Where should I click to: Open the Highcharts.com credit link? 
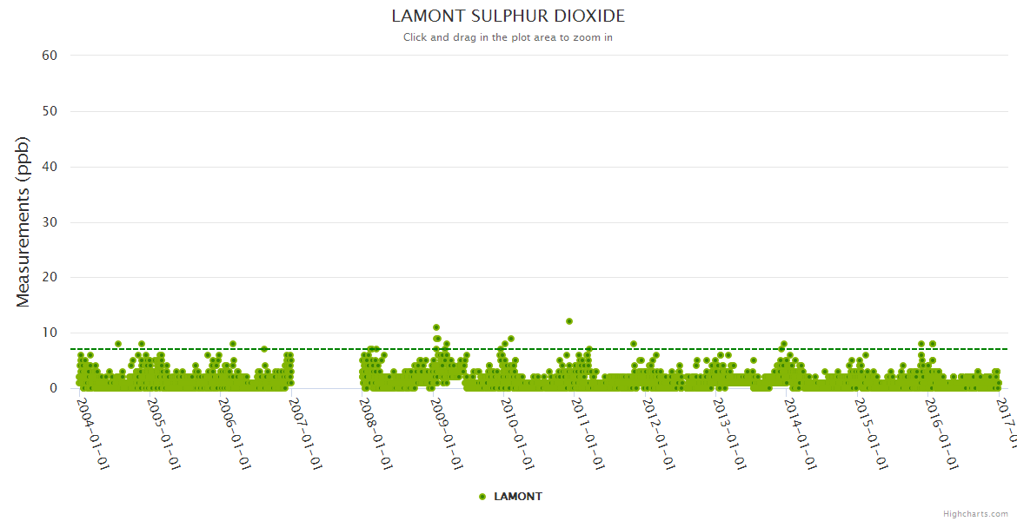[975, 514]
